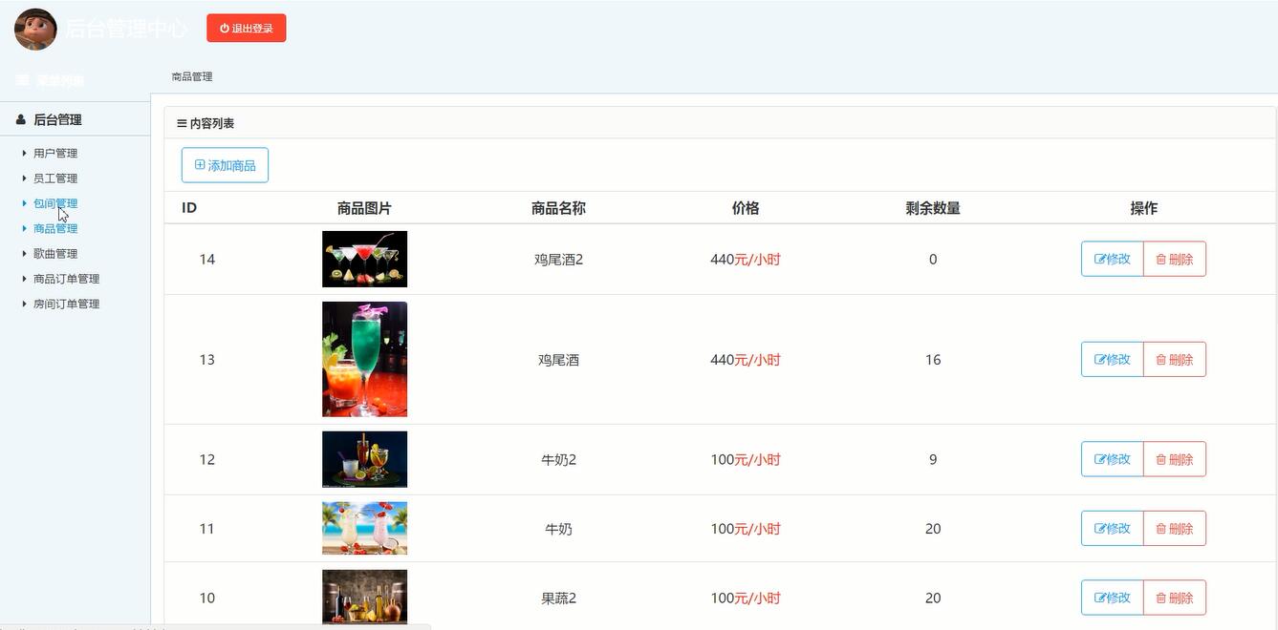Open 歌曲管理 in the sidebar

coord(55,254)
